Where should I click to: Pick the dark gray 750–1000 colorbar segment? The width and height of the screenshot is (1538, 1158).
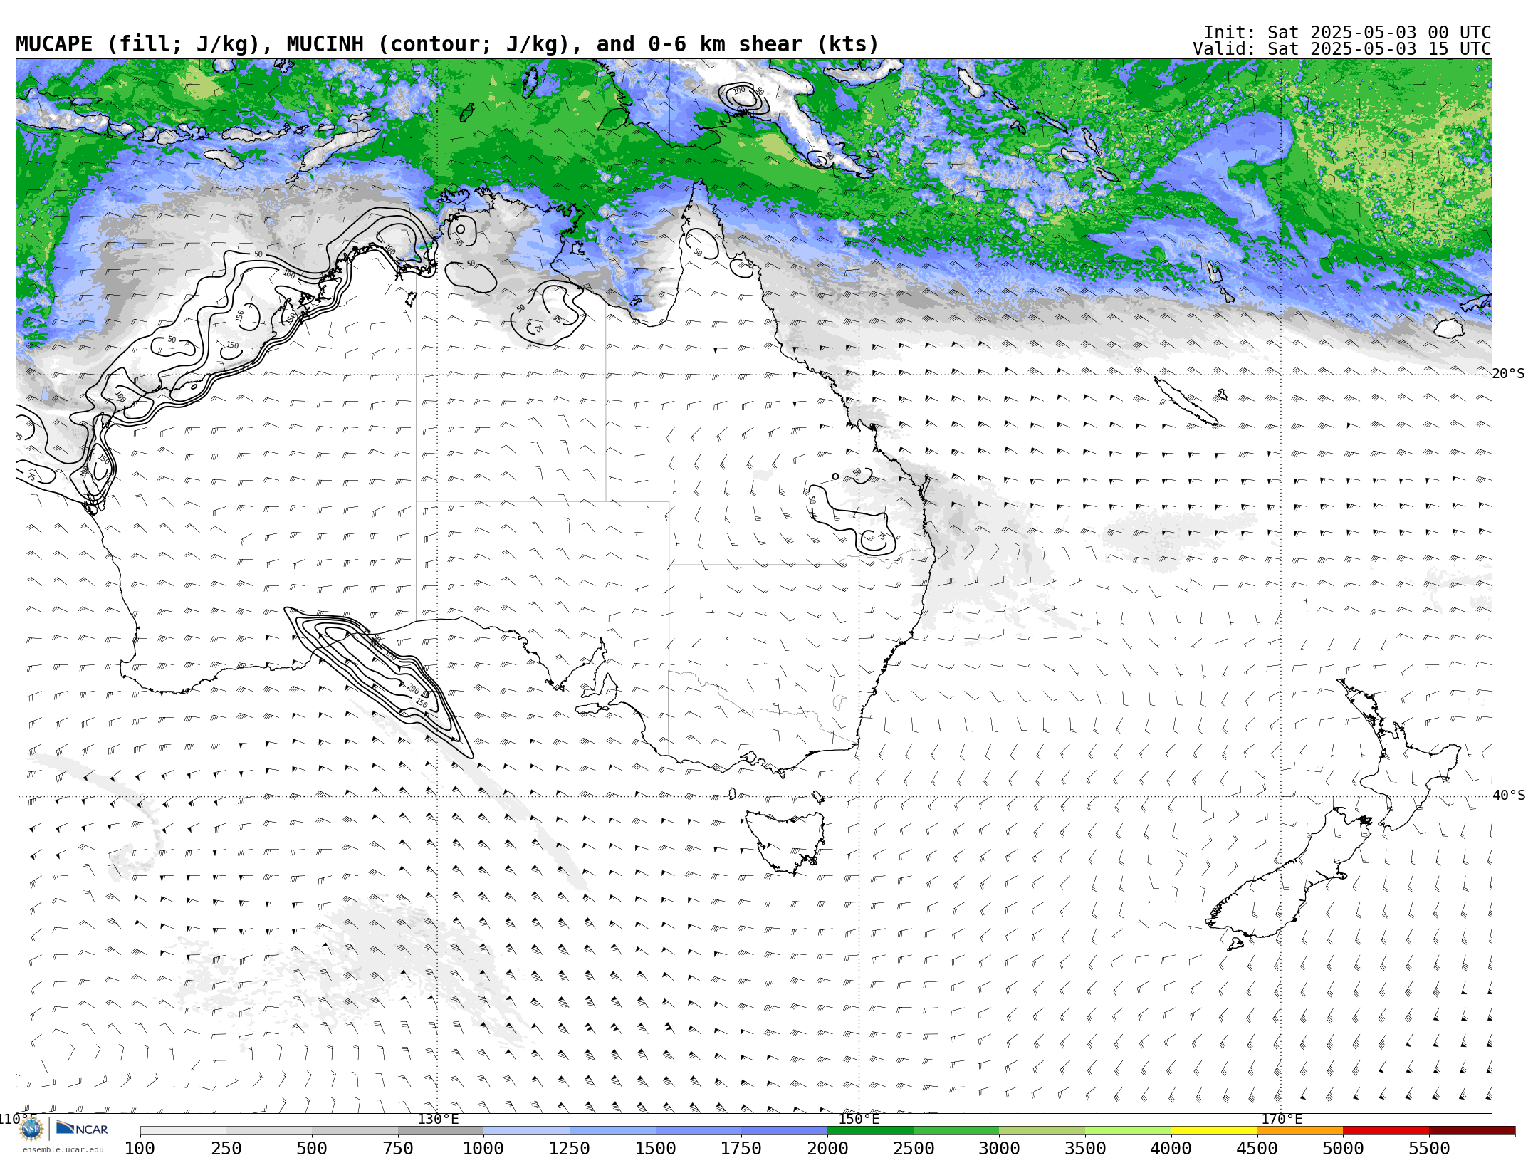tap(441, 1131)
